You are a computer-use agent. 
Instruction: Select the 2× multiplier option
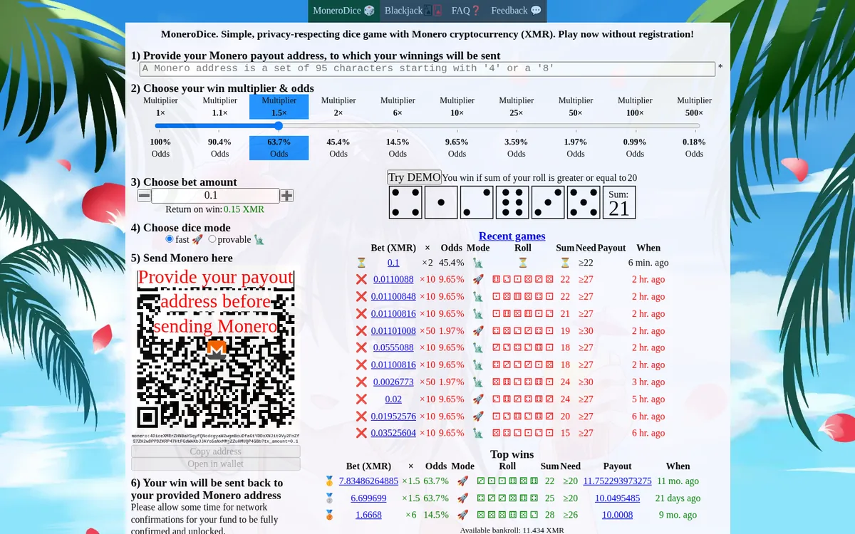click(x=338, y=107)
